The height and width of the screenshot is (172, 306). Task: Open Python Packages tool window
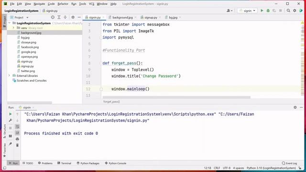[88, 163]
